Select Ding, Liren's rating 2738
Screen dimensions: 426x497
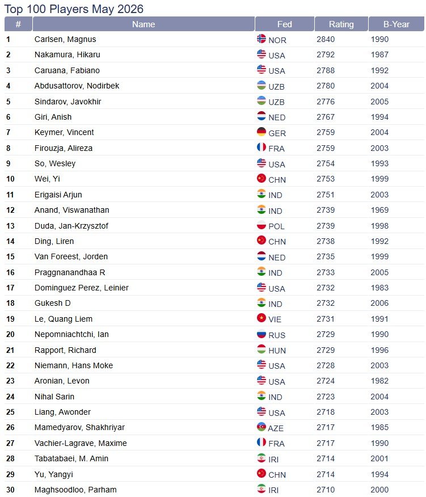(x=326, y=242)
